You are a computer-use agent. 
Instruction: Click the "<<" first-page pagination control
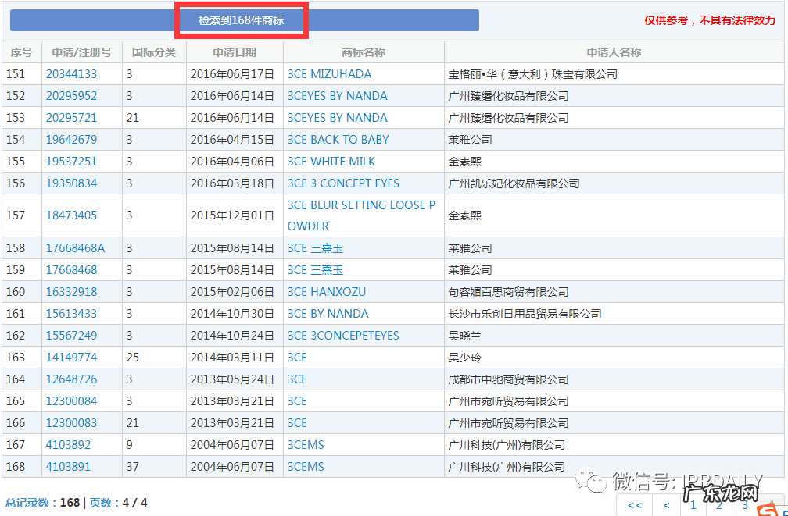coord(634,505)
